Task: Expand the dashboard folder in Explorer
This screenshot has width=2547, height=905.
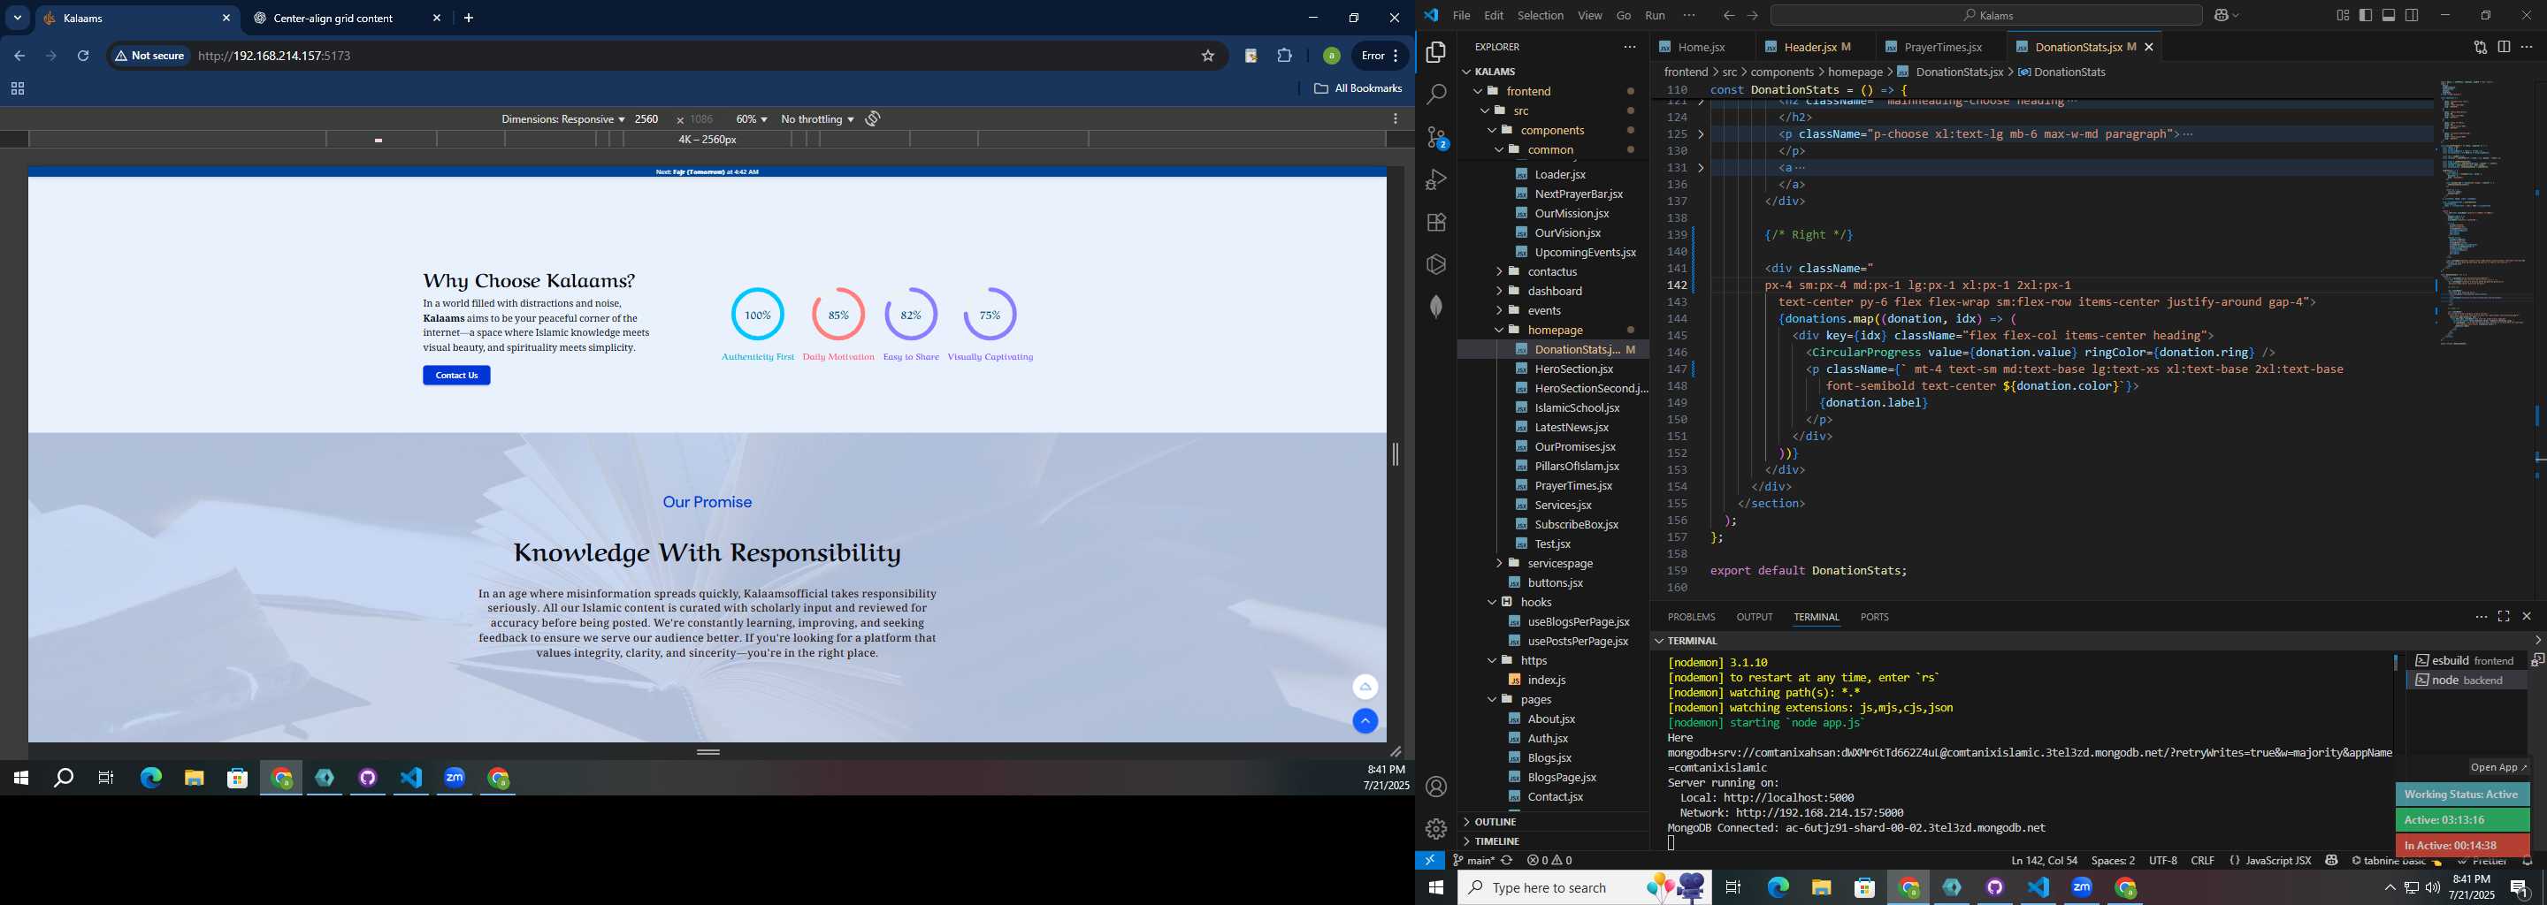Action: click(x=1499, y=292)
